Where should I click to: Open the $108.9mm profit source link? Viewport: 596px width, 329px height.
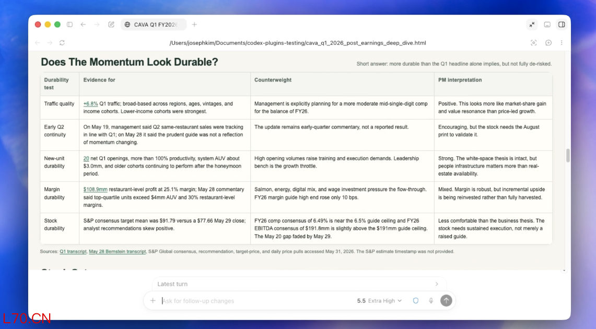tap(96, 189)
